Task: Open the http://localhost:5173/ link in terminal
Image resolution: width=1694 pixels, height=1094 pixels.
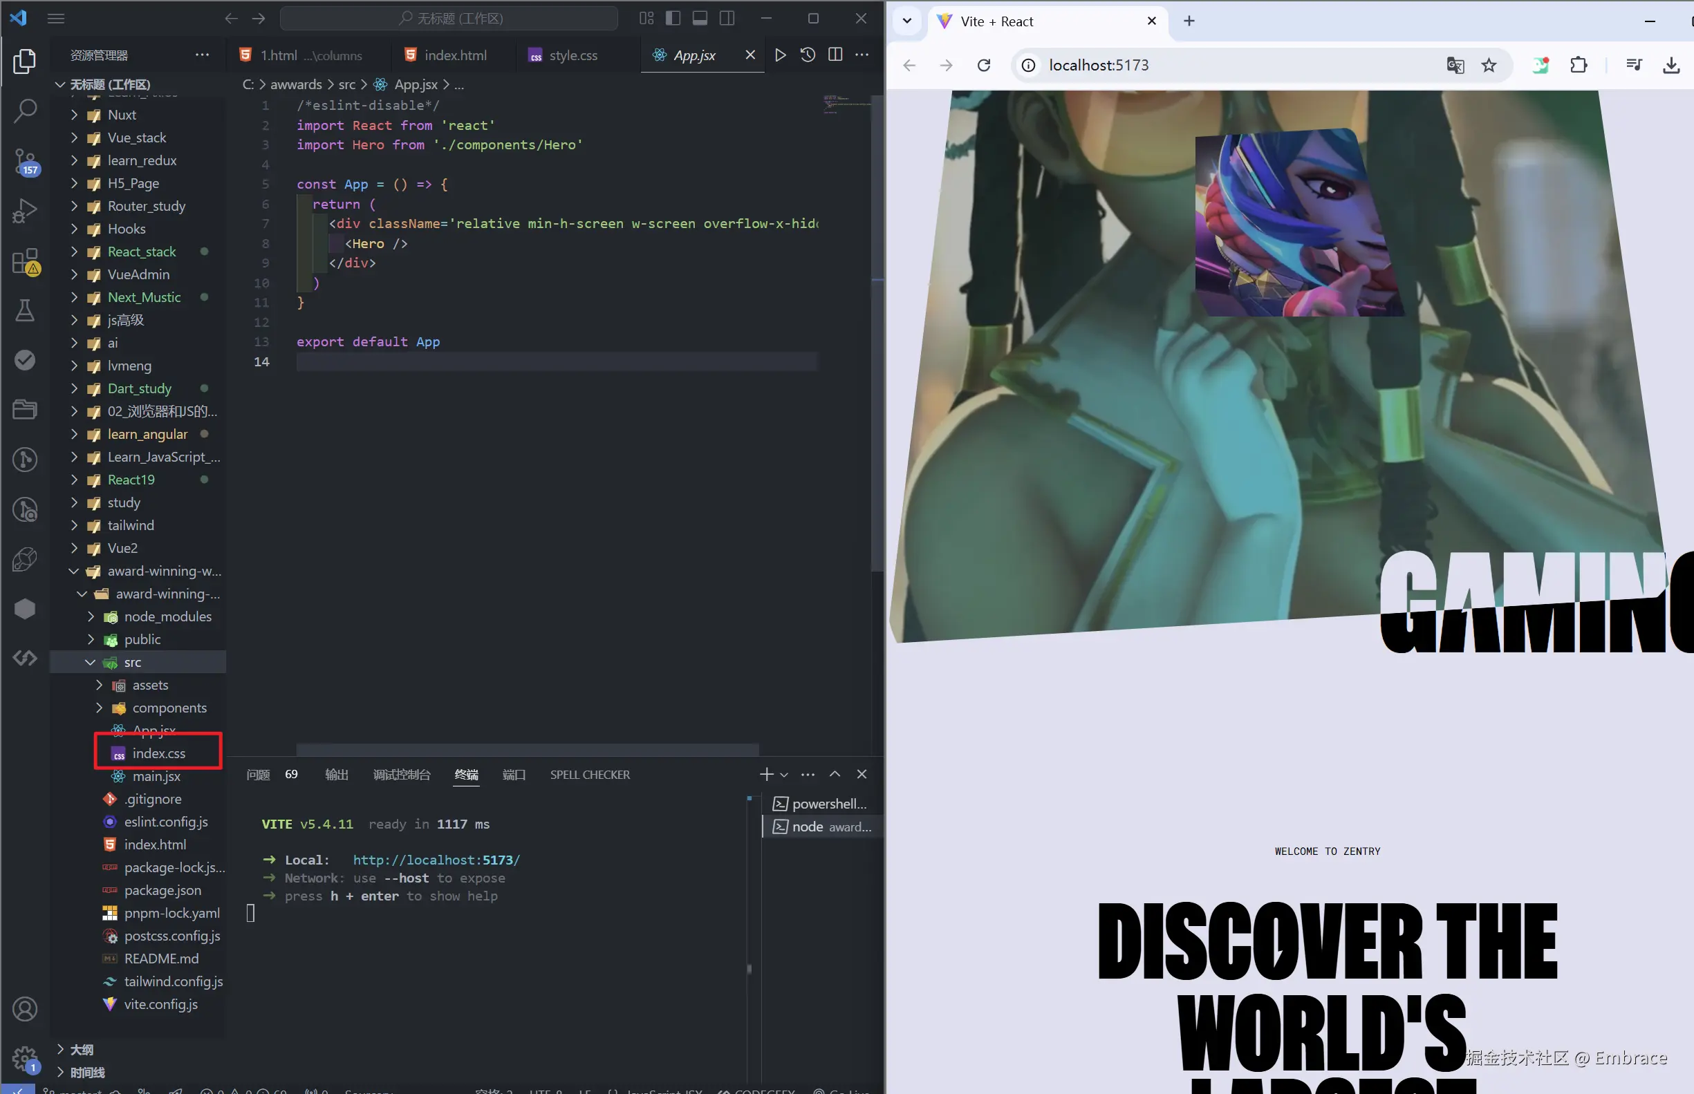Action: tap(436, 860)
